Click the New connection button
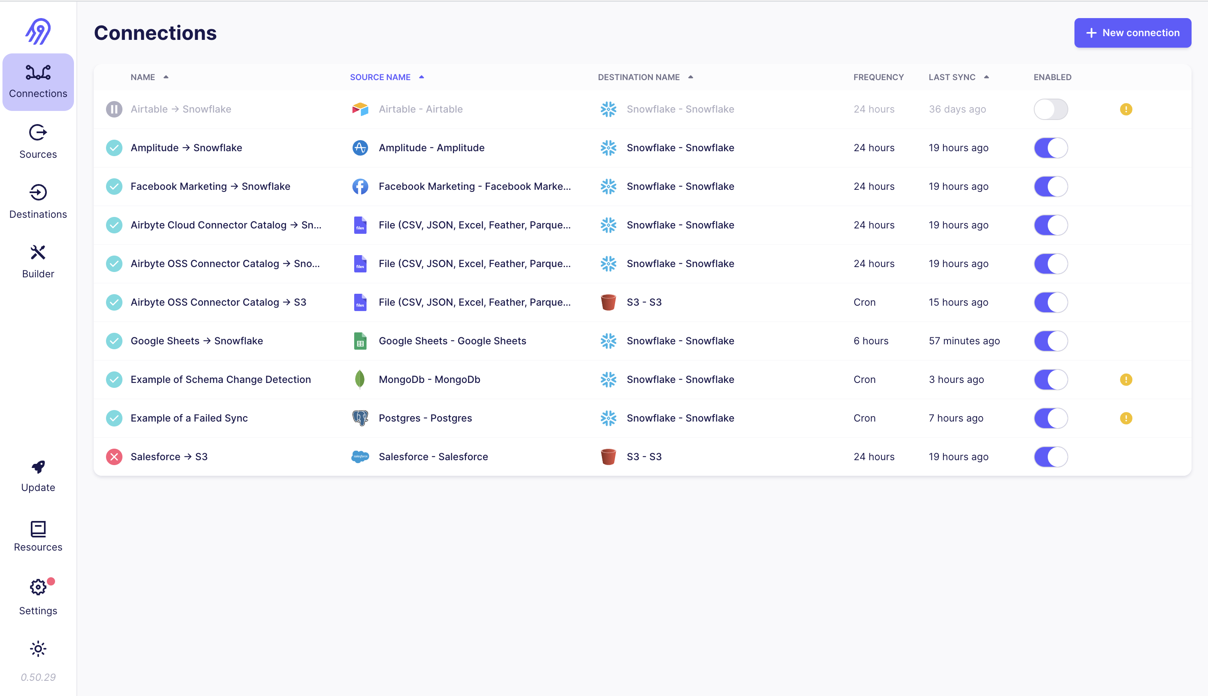Screen dimensions: 1208x696 (1132, 33)
